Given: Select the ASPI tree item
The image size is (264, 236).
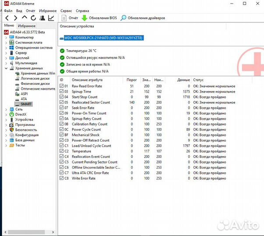Looking at the screenshot, I should click(x=24, y=94).
